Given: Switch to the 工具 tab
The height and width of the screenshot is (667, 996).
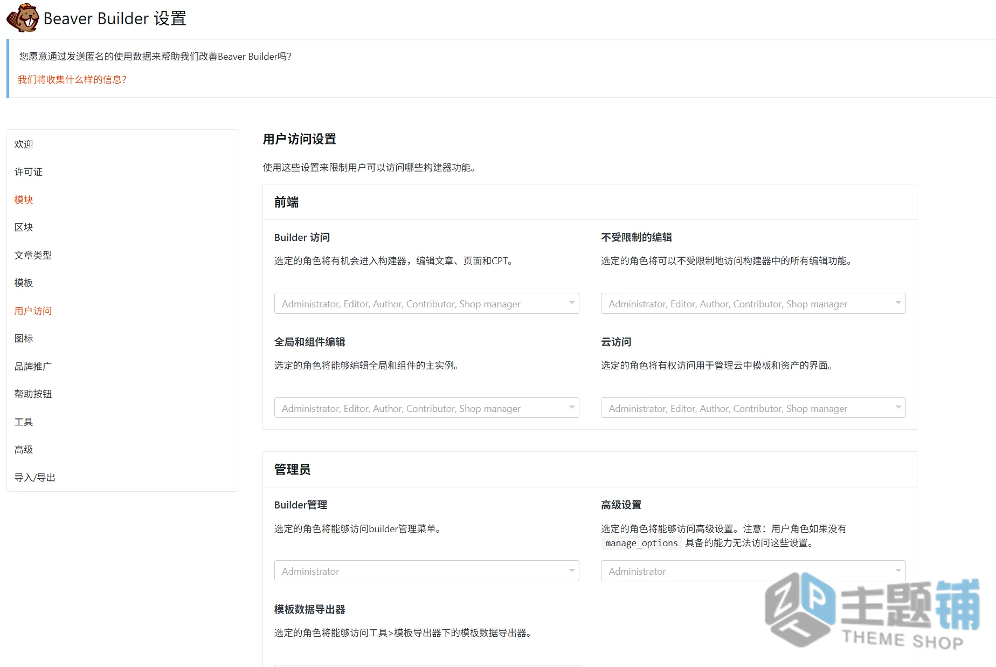Looking at the screenshot, I should 24,422.
